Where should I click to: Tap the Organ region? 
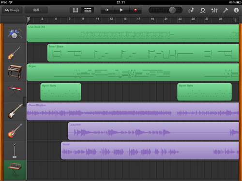[133, 72]
